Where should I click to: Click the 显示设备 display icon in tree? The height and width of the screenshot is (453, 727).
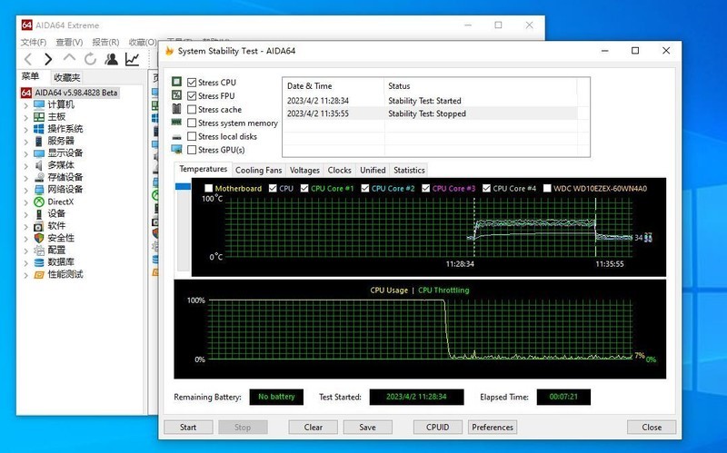pos(39,153)
